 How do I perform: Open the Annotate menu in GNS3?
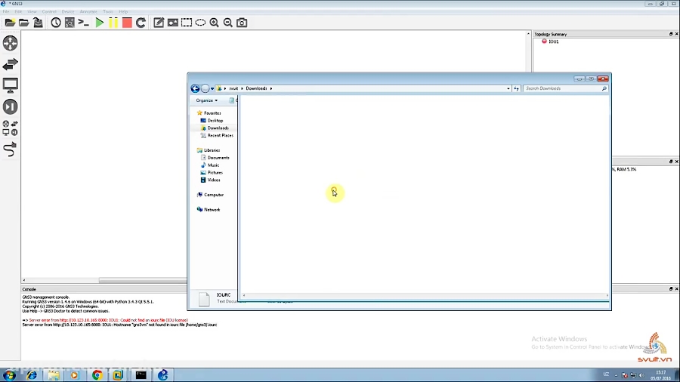pyautogui.click(x=88, y=11)
